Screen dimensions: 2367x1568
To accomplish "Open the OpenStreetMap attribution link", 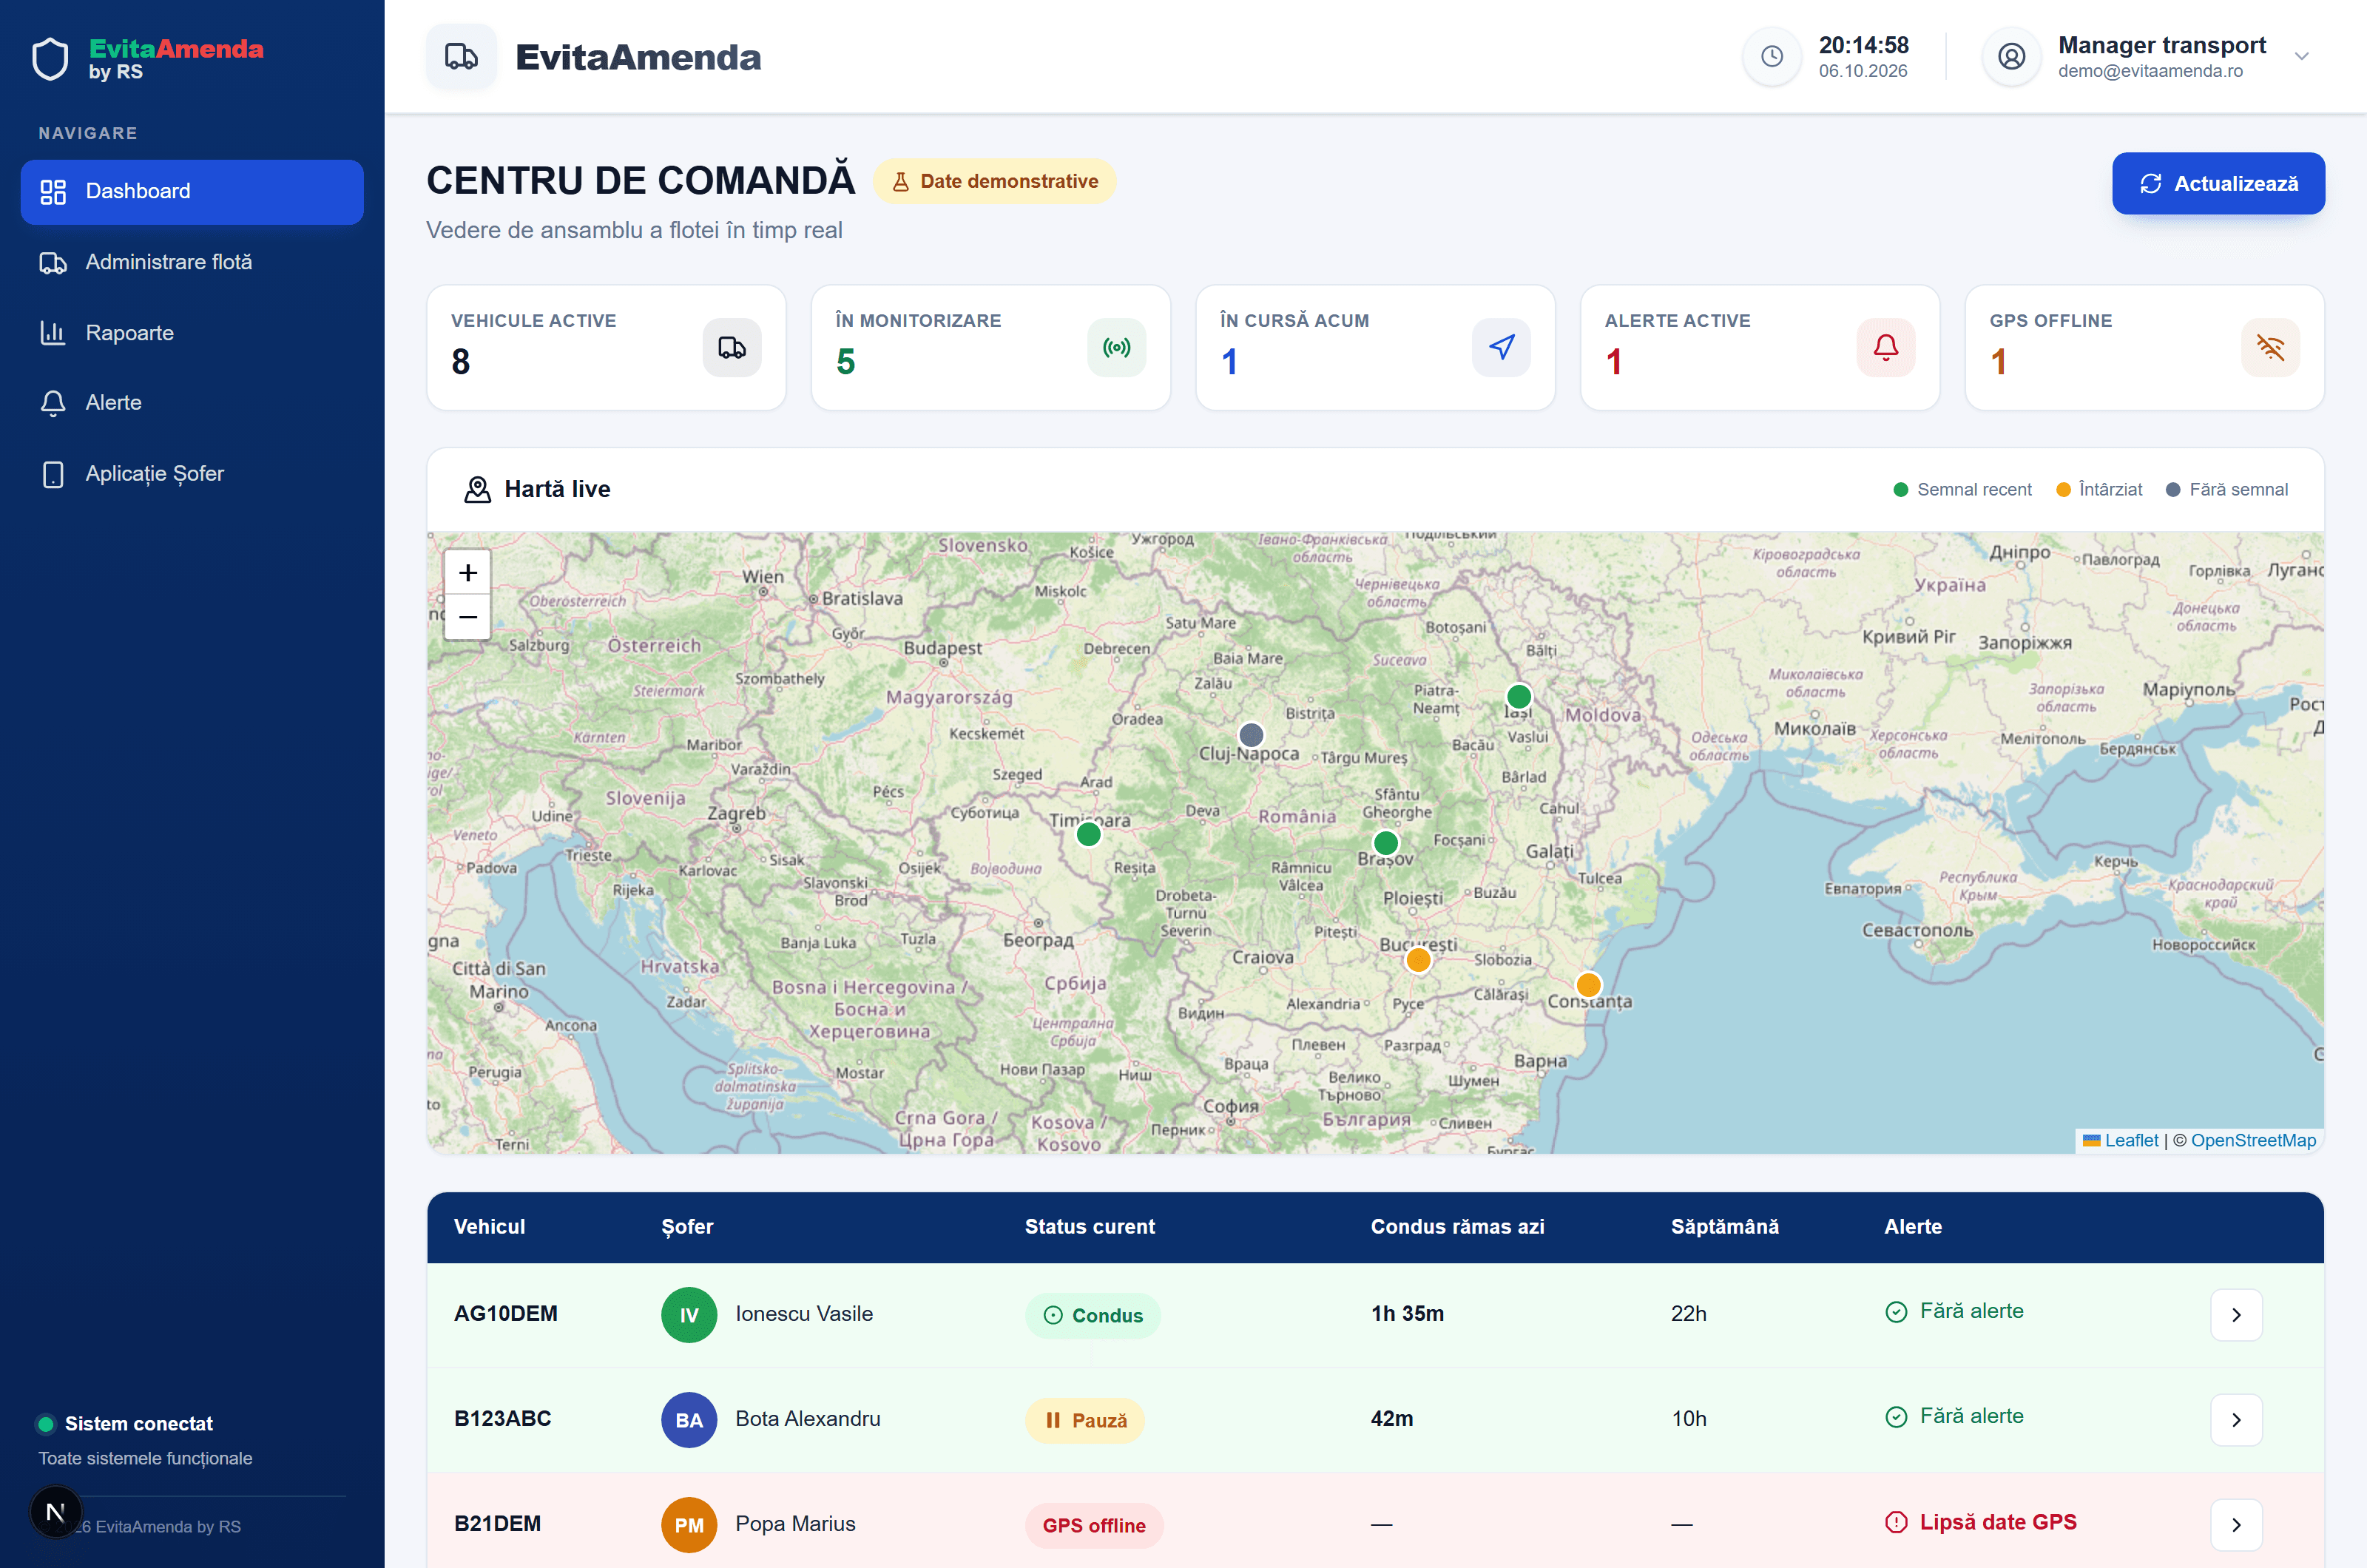I will click(2253, 1140).
